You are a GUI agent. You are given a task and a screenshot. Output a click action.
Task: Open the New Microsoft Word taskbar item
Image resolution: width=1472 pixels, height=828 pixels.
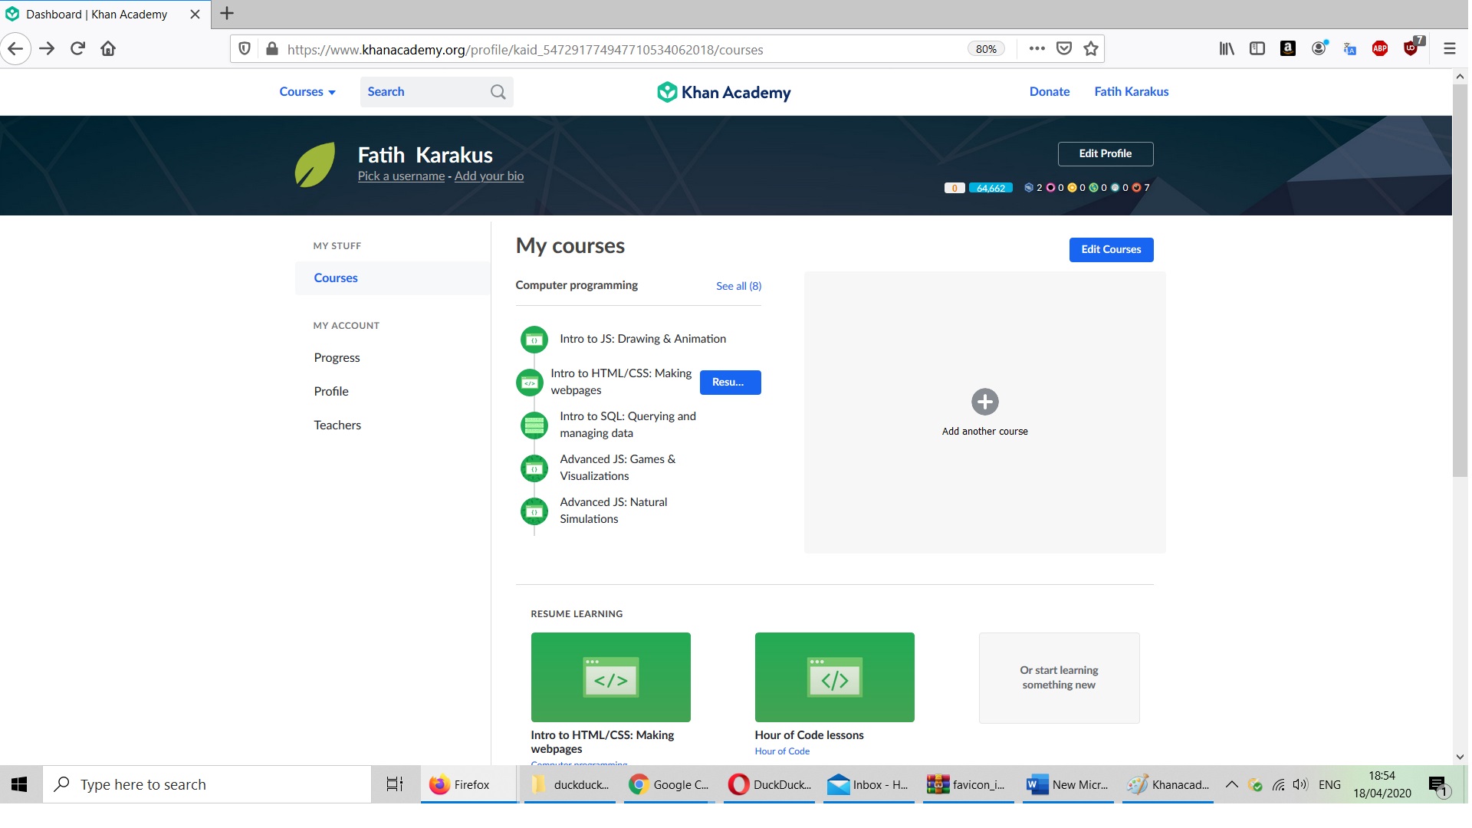tap(1068, 784)
